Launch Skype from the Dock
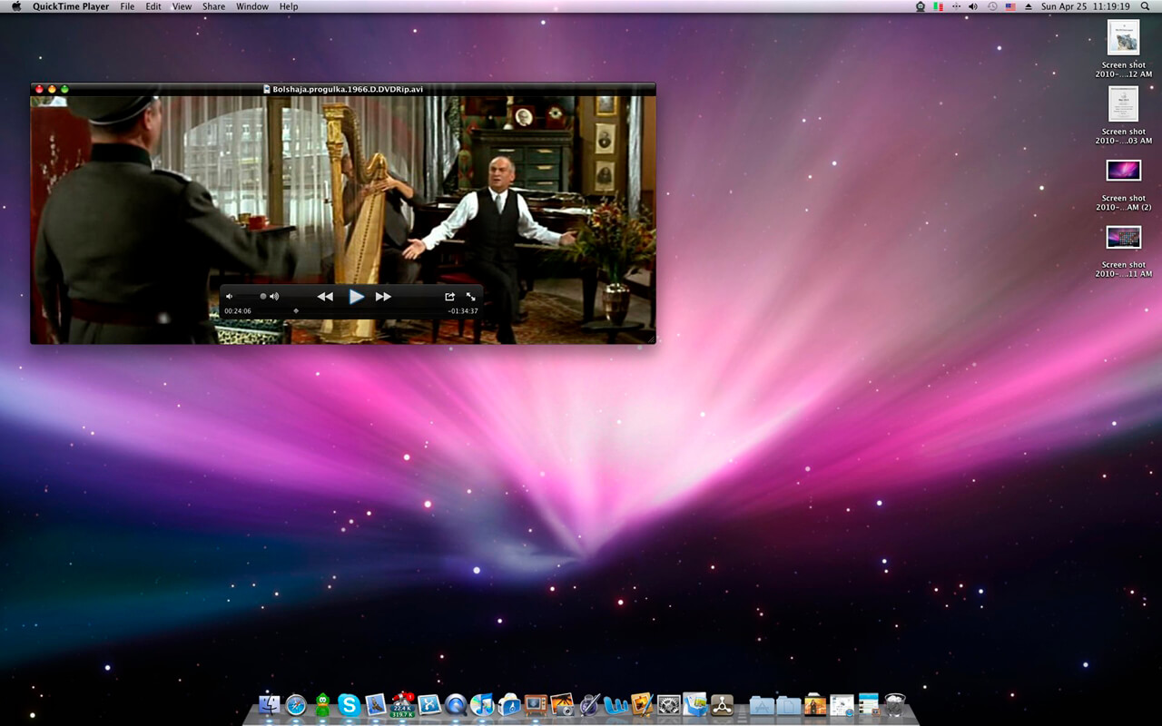Viewport: 1162px width, 726px height. point(349,704)
